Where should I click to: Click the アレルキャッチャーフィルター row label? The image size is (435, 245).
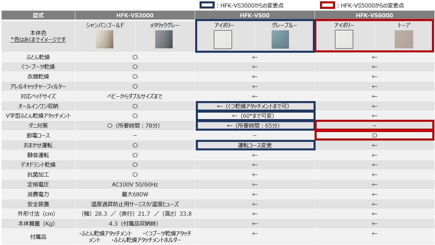[x=38, y=86]
